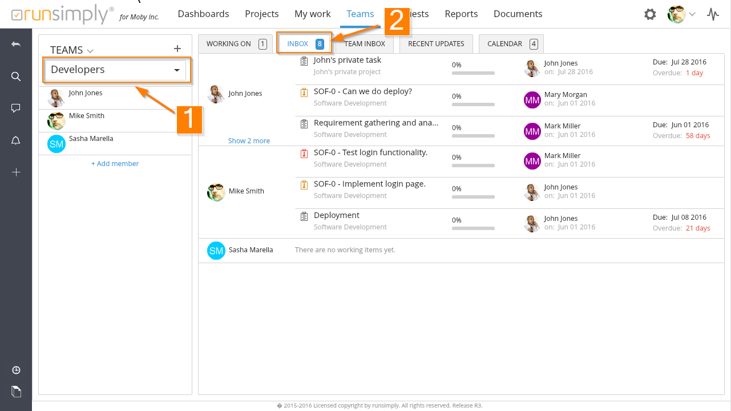Open the Reports menu

tap(461, 14)
